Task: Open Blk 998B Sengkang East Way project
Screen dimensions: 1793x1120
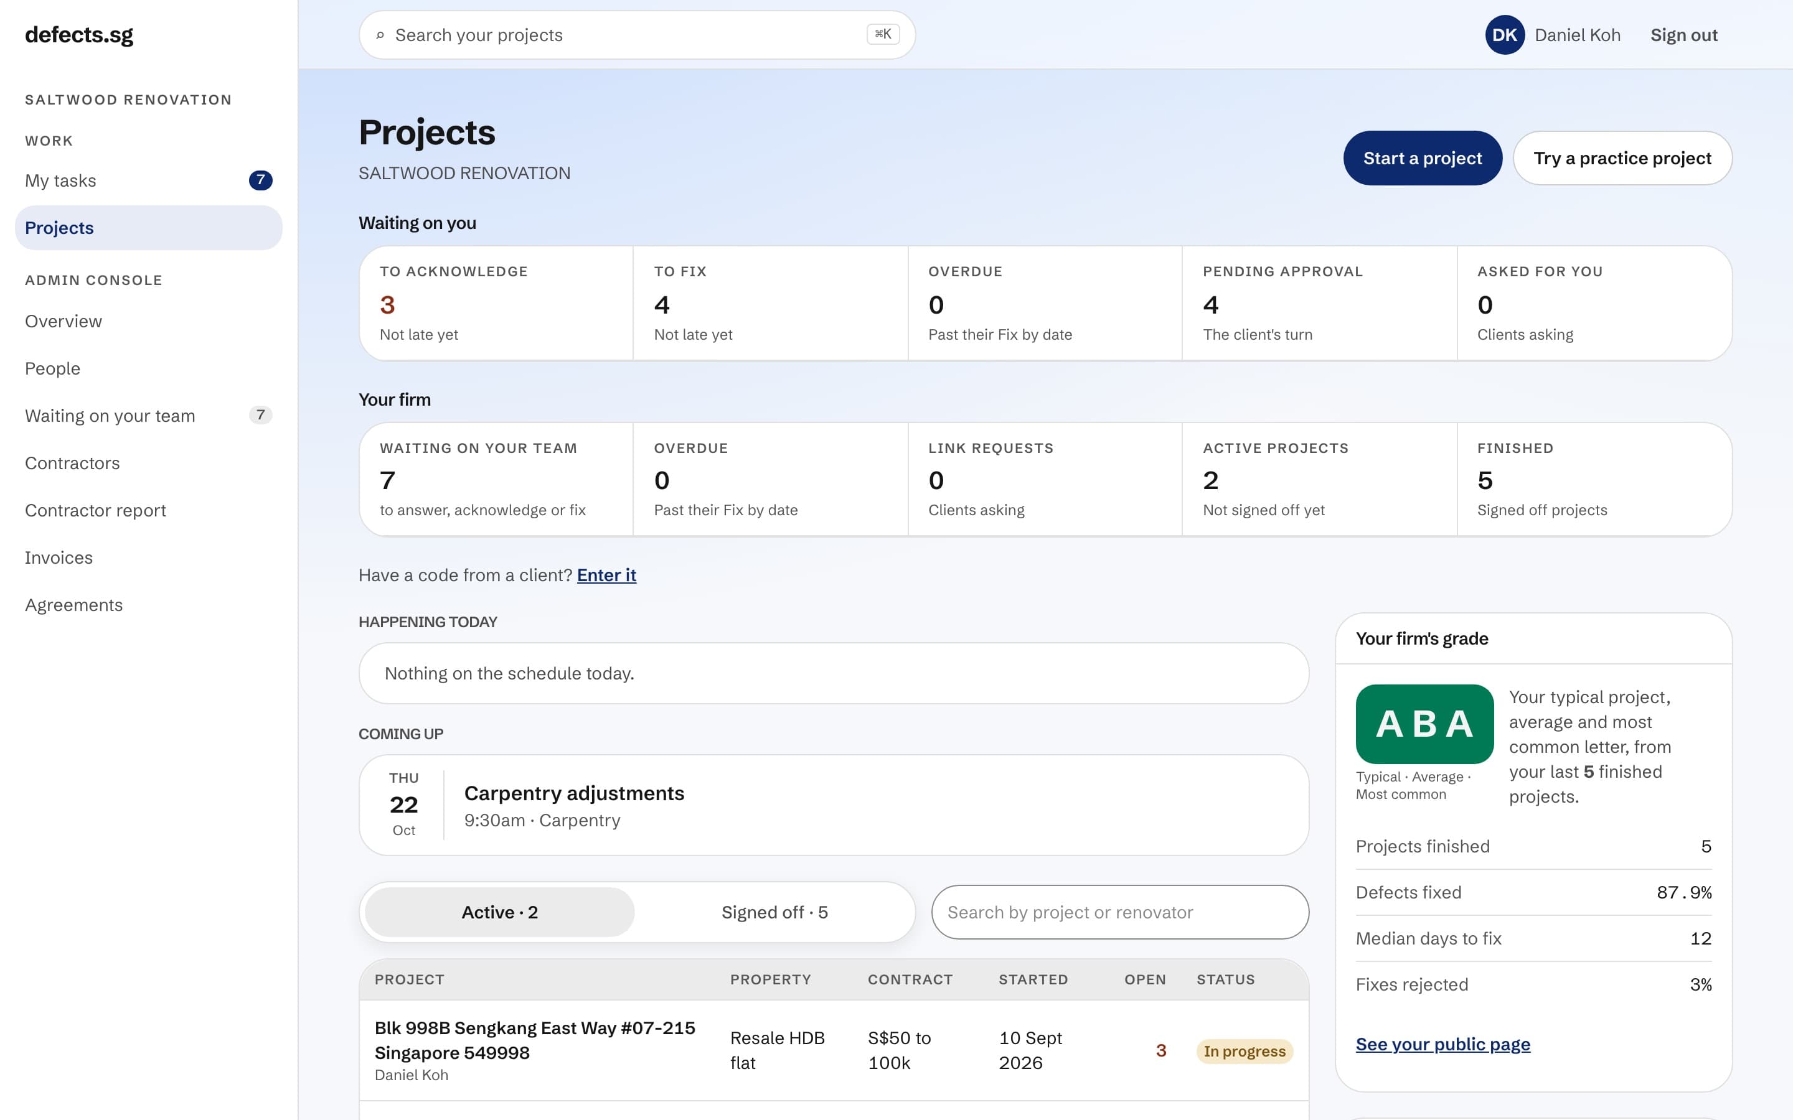Action: pyautogui.click(x=834, y=1050)
